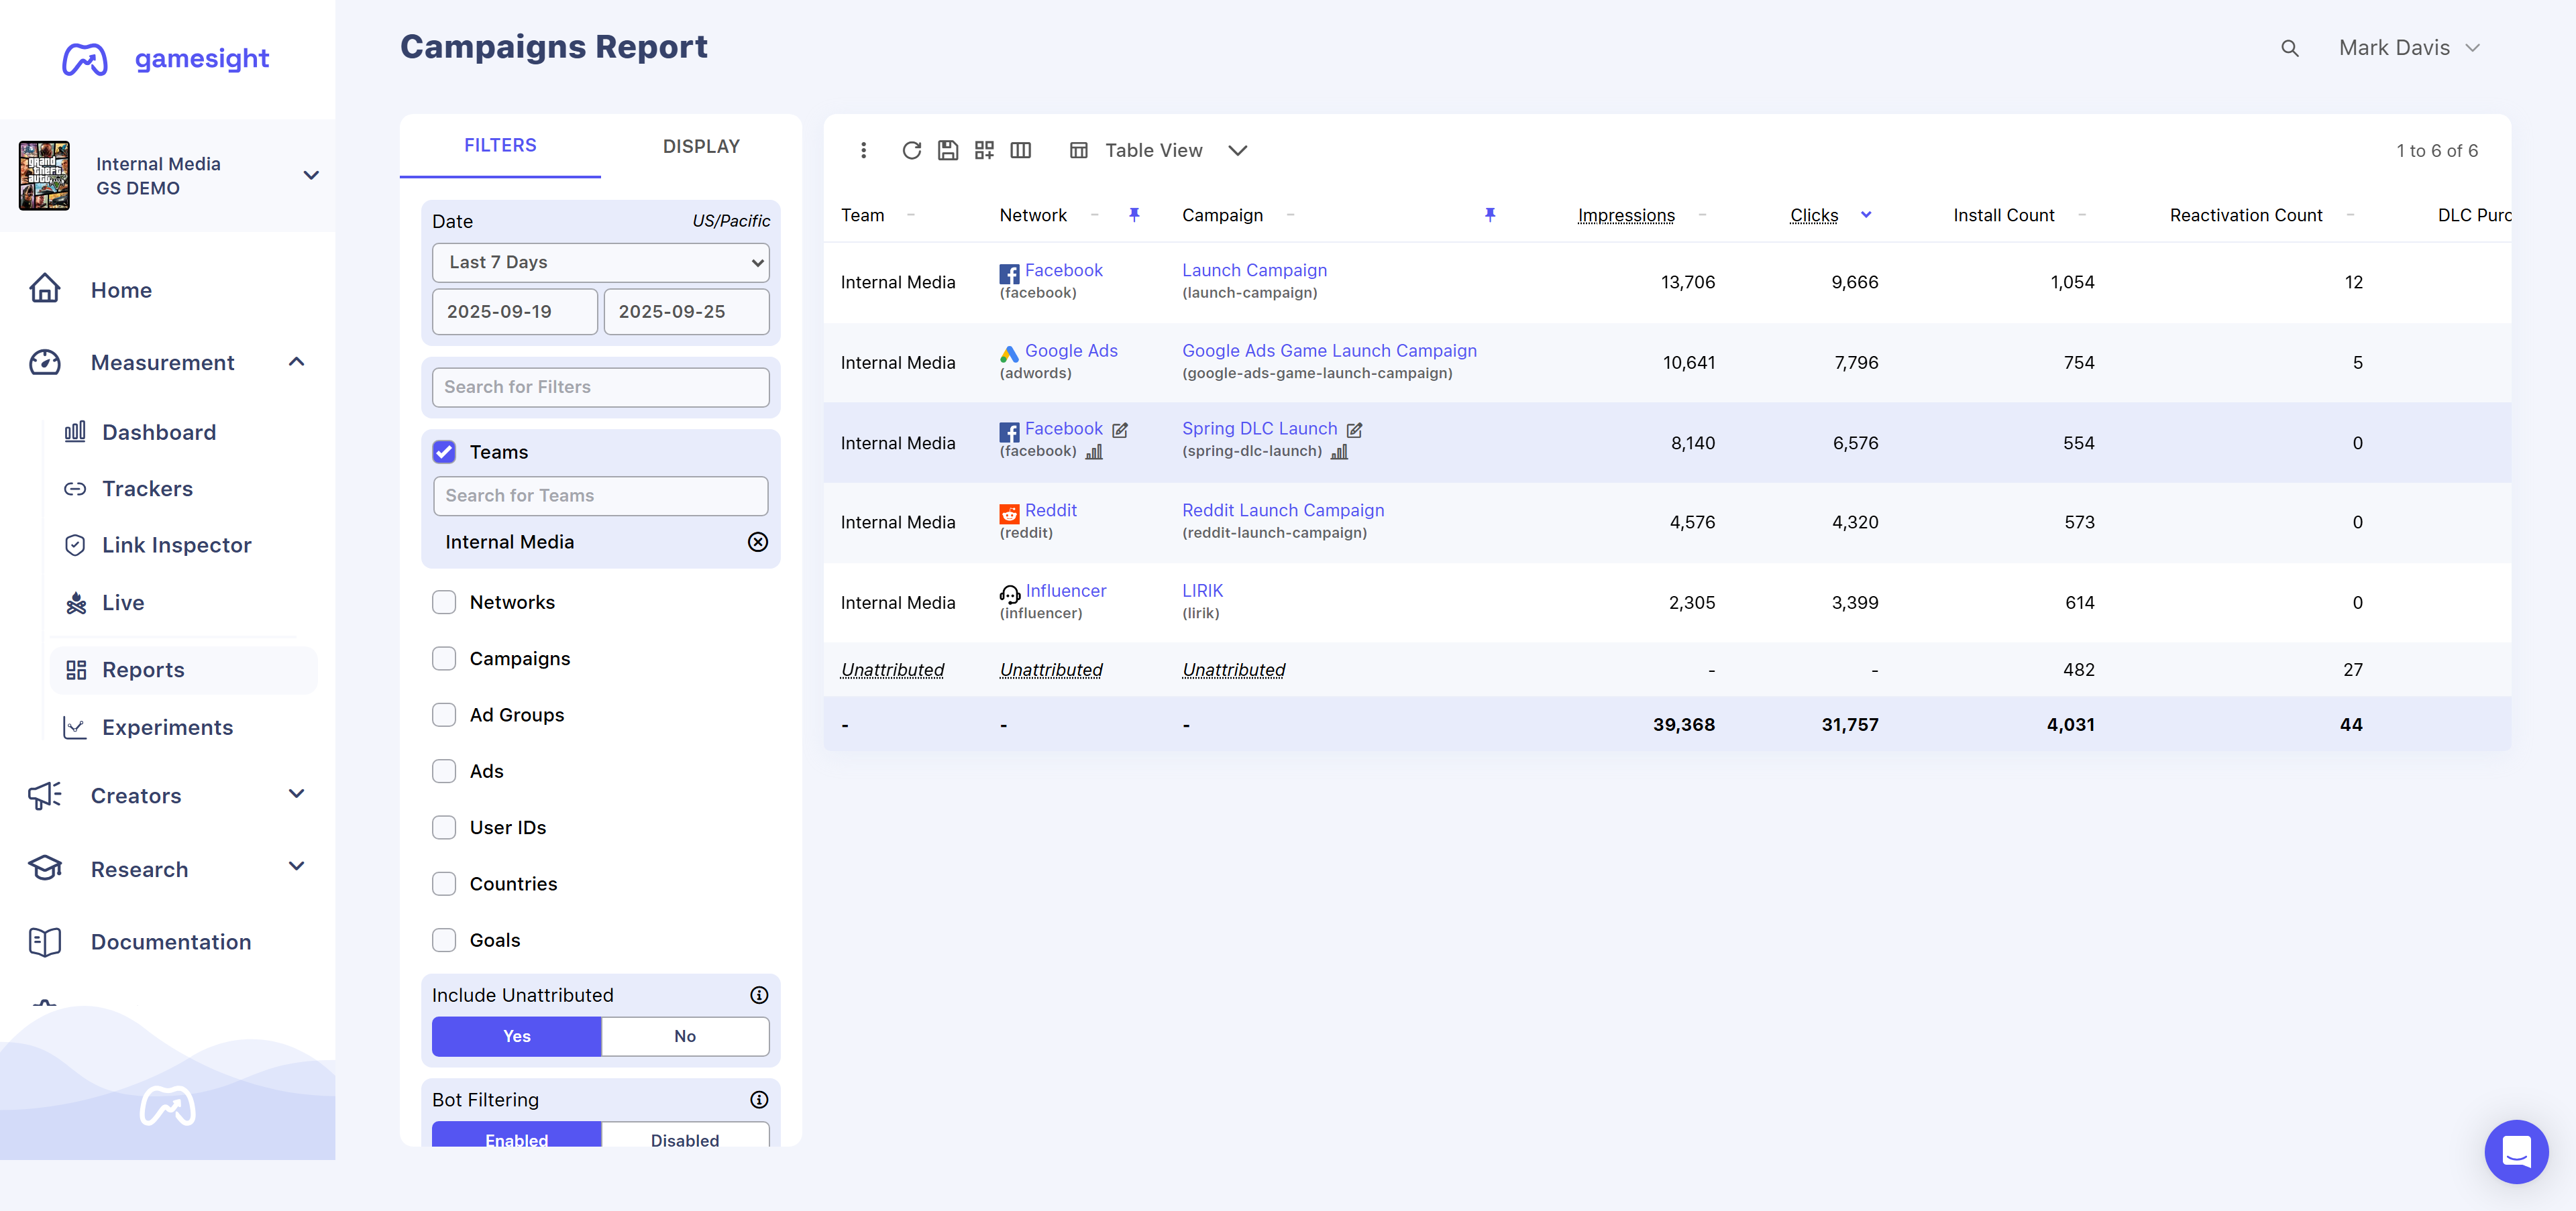Open the three-dot options menu
This screenshot has width=2576, height=1211.
[x=863, y=150]
